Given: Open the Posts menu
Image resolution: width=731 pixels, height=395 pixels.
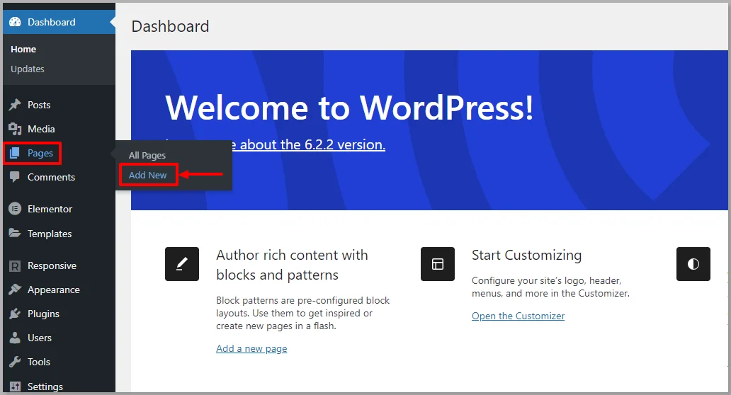Looking at the screenshot, I should pos(39,105).
